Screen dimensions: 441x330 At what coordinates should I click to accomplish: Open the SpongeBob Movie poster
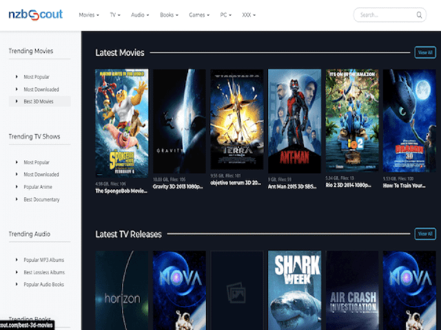click(122, 123)
